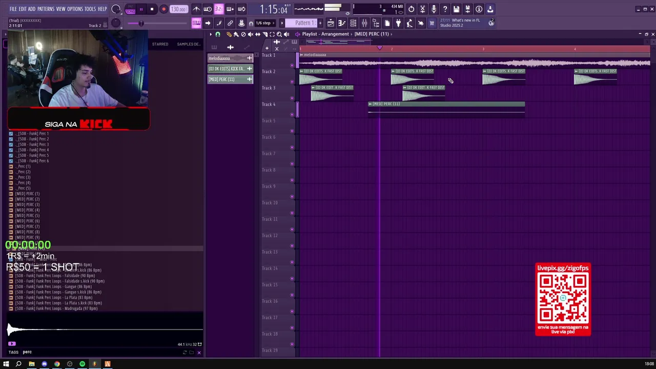Toggle the metronome icon
The height and width of the screenshot is (369, 656).
click(x=196, y=9)
